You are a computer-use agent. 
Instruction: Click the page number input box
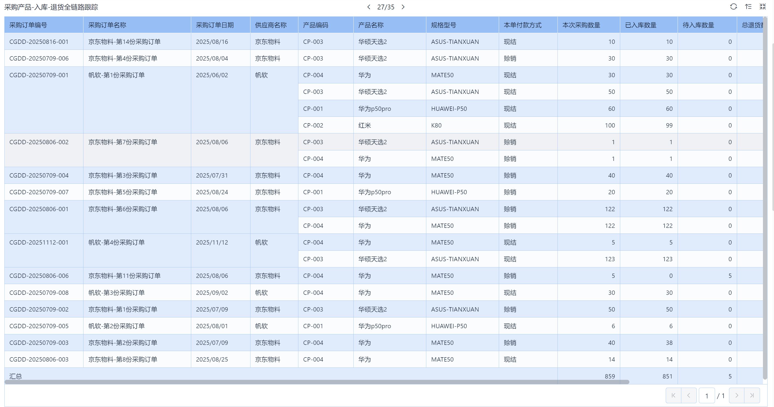706,396
